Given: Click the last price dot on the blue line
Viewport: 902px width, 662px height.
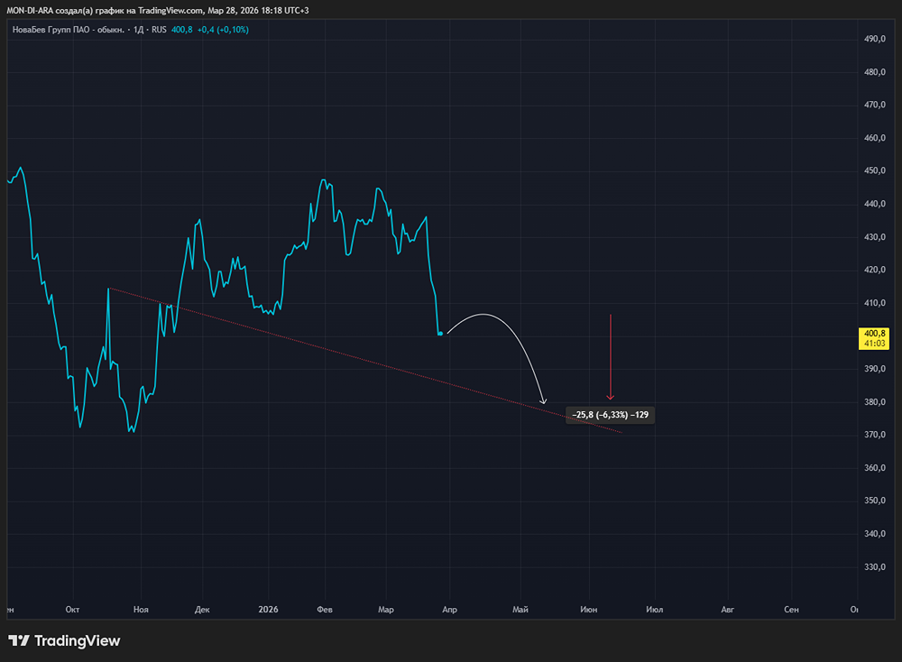Looking at the screenshot, I should point(441,334).
